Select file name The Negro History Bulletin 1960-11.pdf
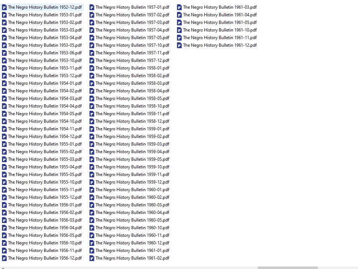 pos(132,235)
